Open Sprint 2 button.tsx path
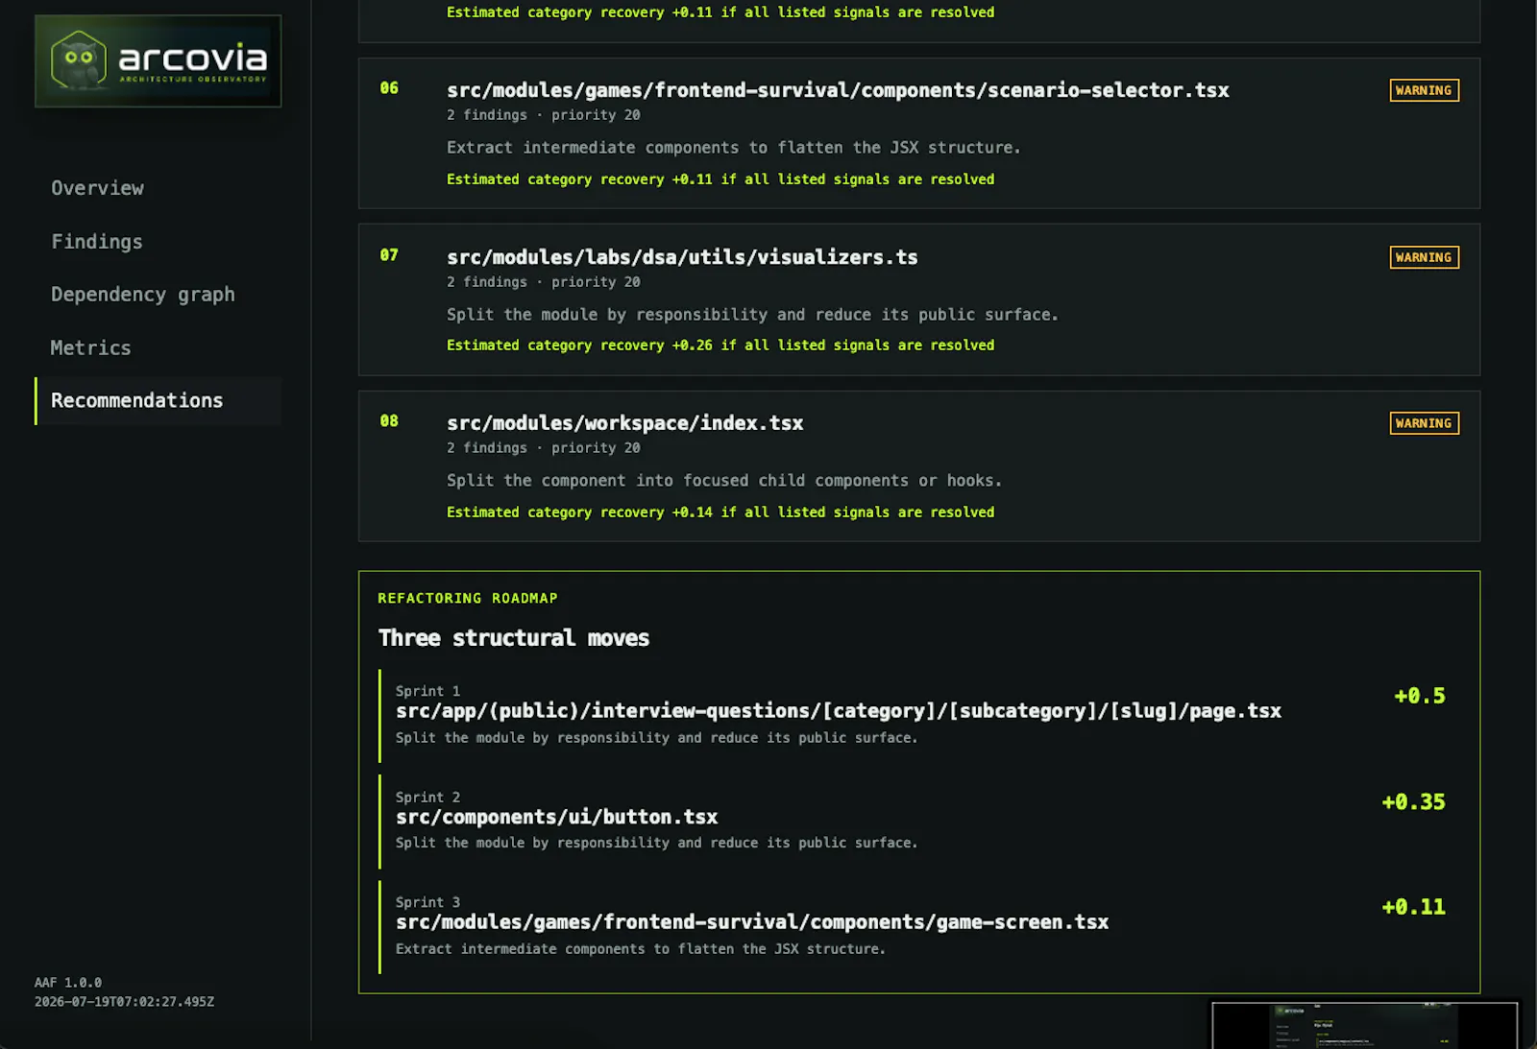Screen dimensions: 1537x1049 (x=557, y=817)
